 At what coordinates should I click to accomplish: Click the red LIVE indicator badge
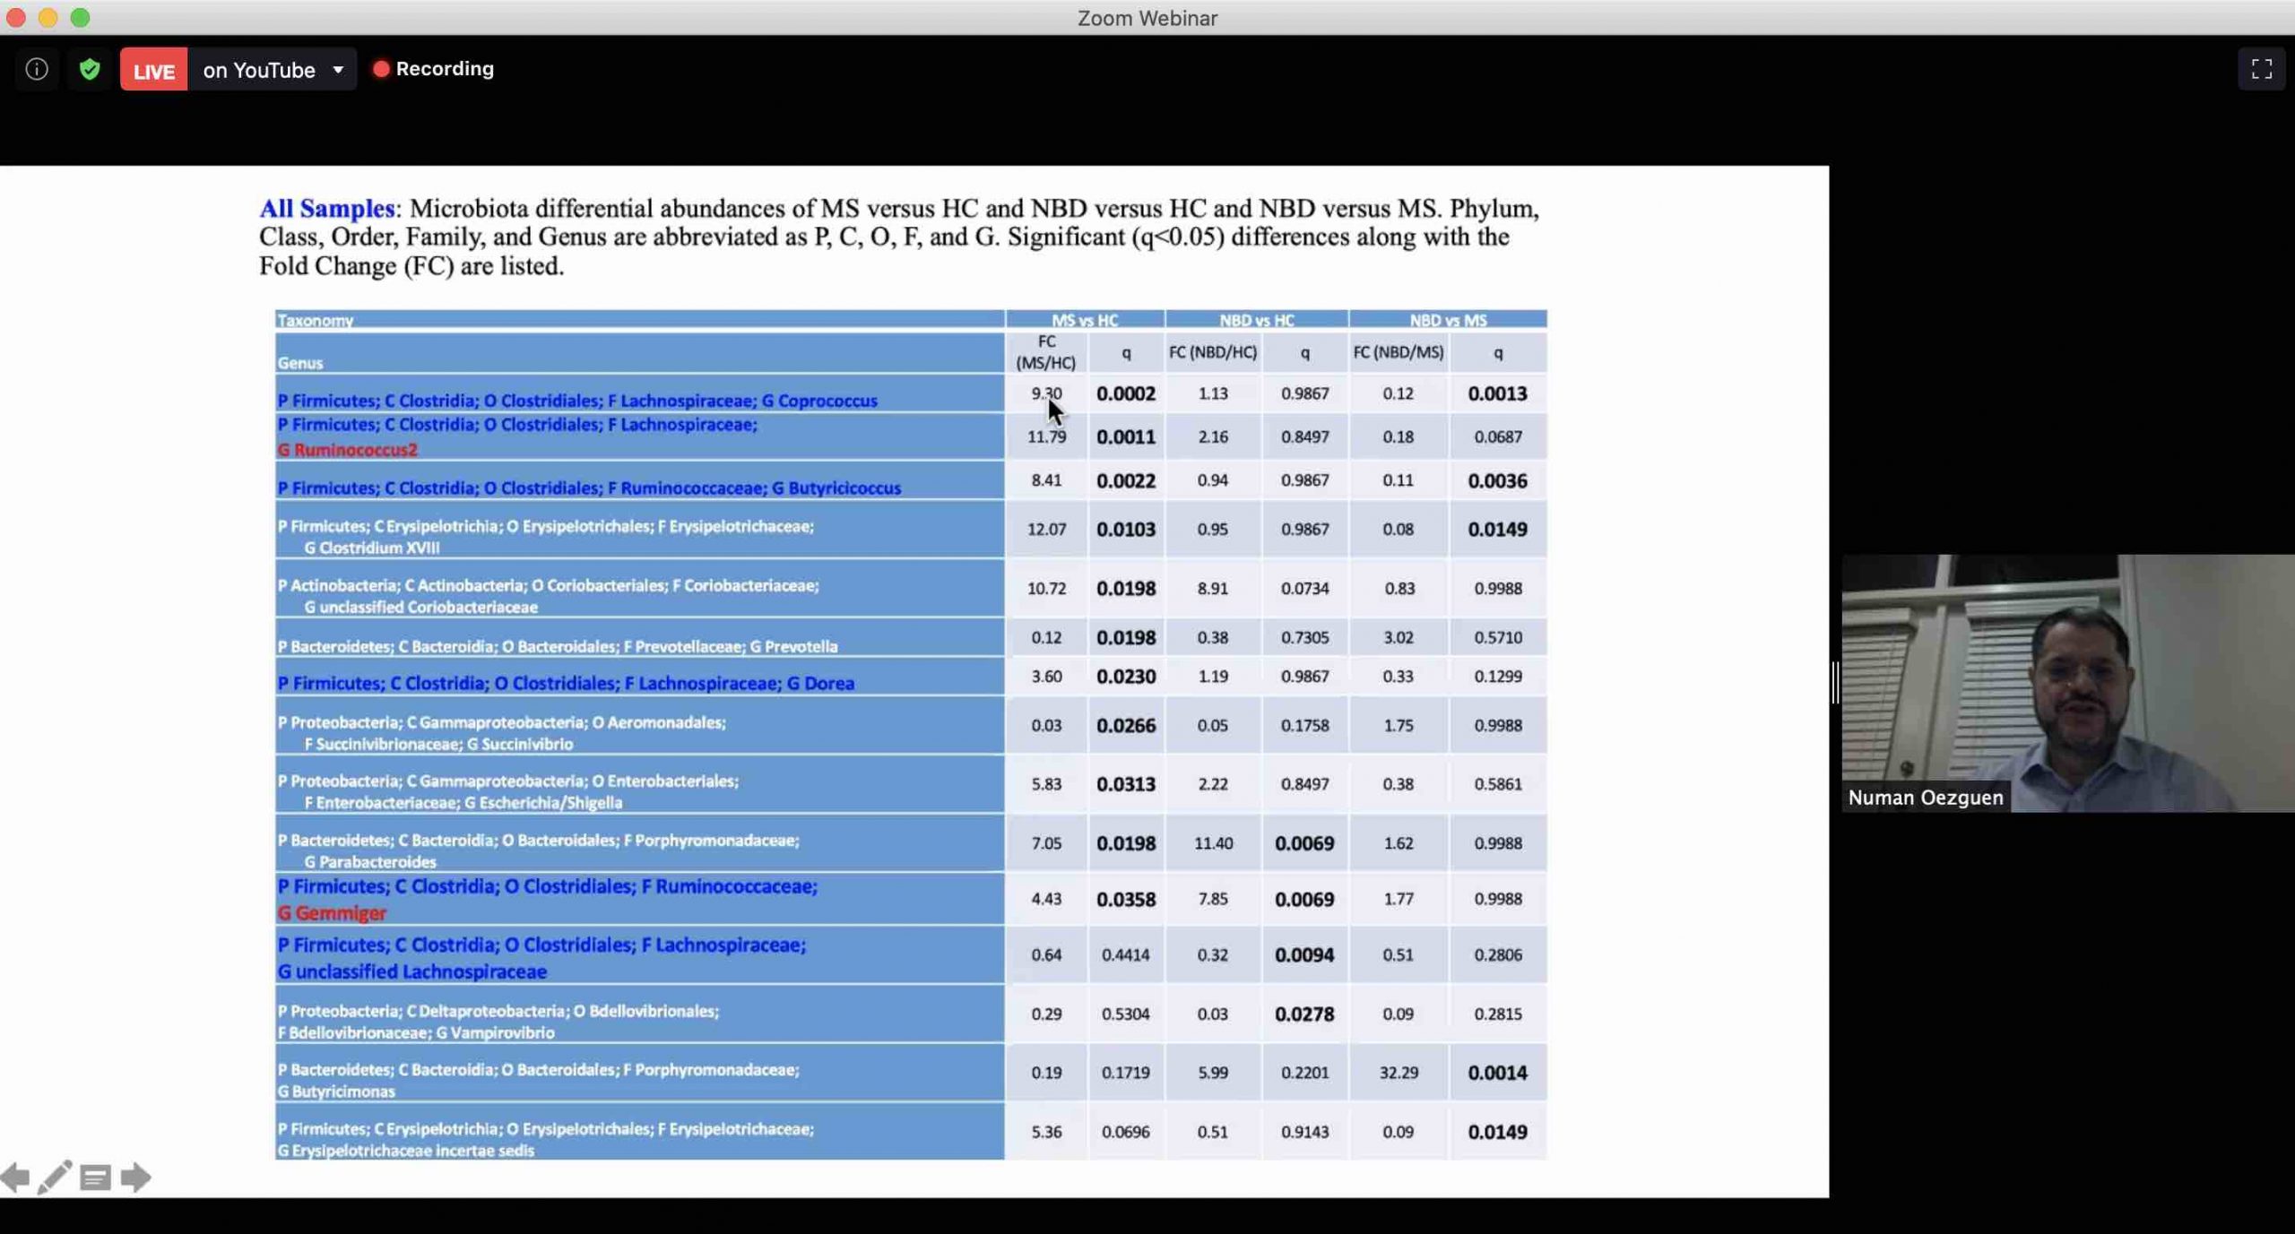tap(153, 70)
